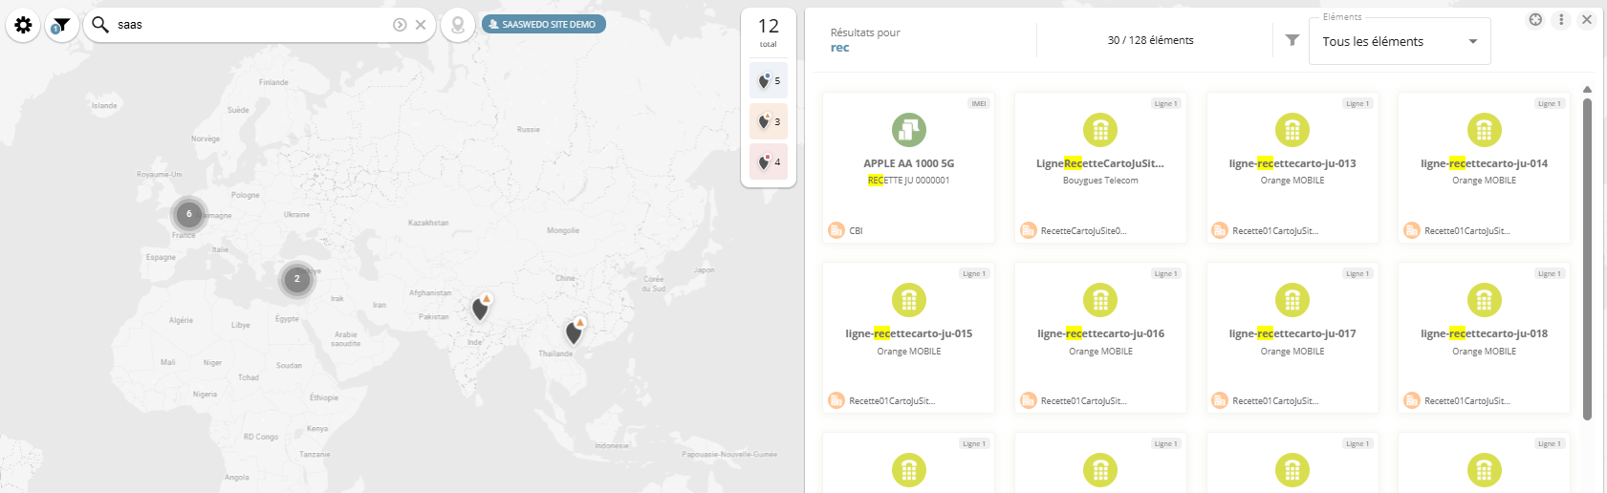Open the map filter funnel button
This screenshot has height=493, width=1607.
[x=61, y=25]
